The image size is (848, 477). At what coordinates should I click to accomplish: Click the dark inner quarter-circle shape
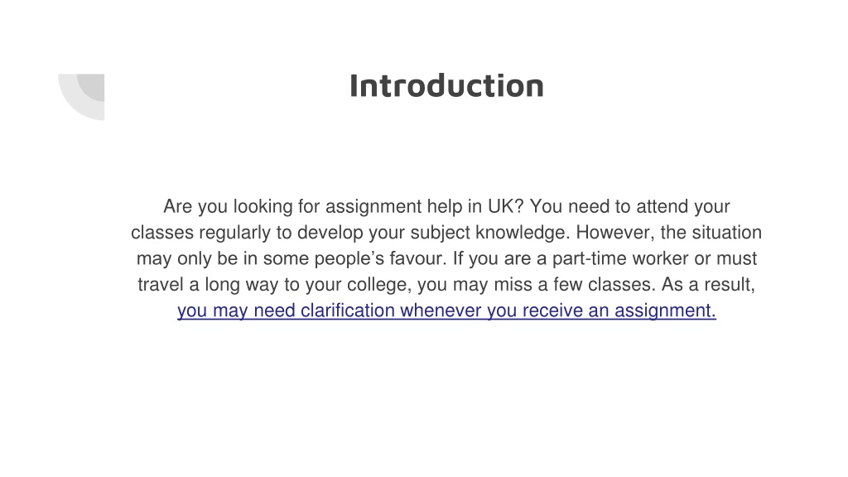coord(91,87)
